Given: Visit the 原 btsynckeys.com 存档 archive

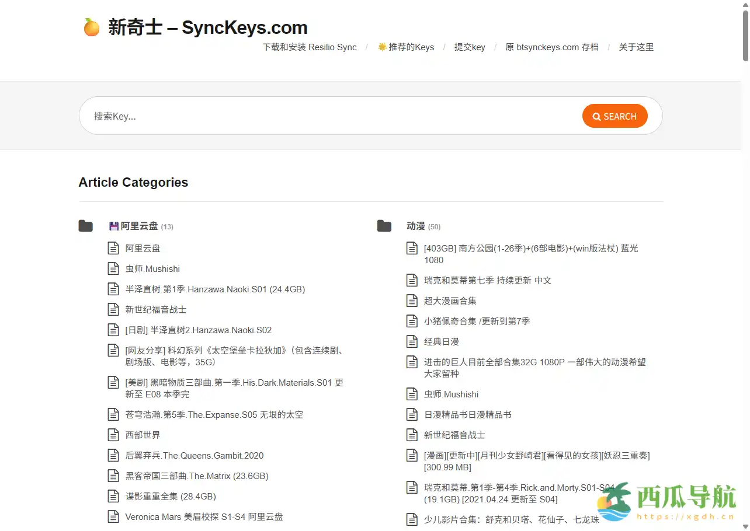Looking at the screenshot, I should 552,47.
